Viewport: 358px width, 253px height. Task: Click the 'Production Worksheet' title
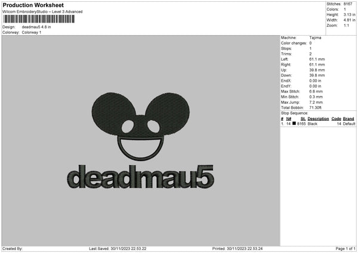click(x=33, y=5)
